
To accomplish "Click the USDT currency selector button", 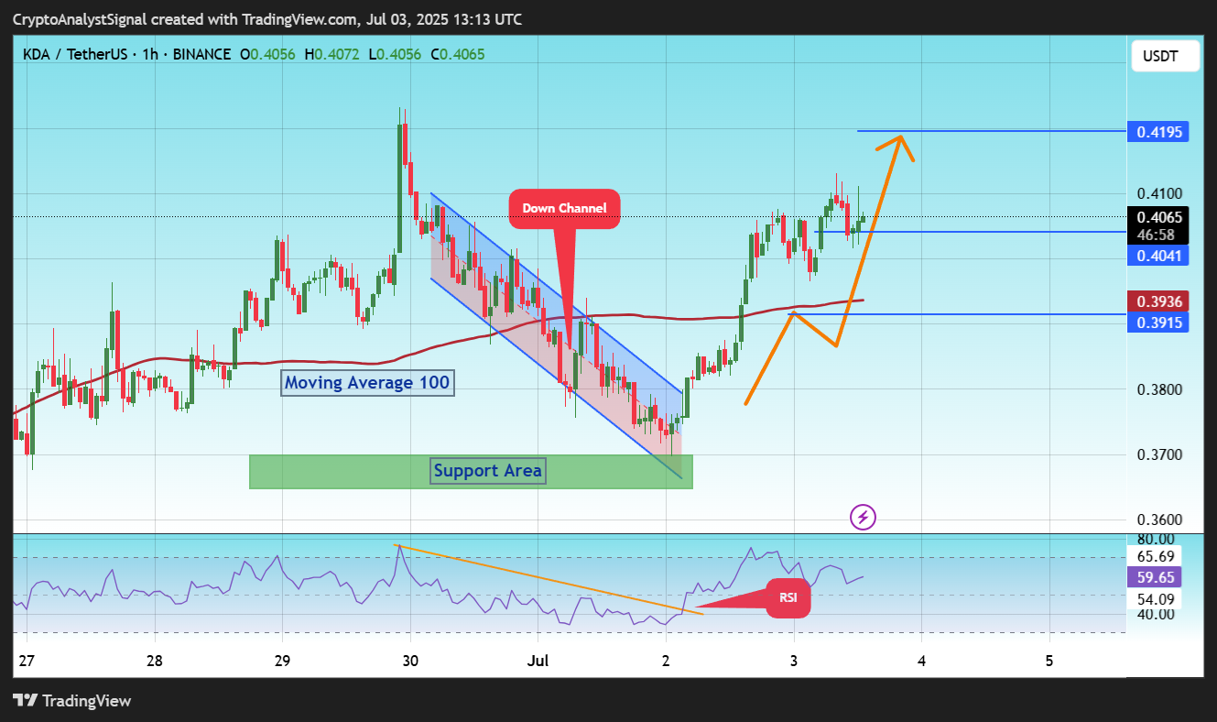I will click(1164, 57).
